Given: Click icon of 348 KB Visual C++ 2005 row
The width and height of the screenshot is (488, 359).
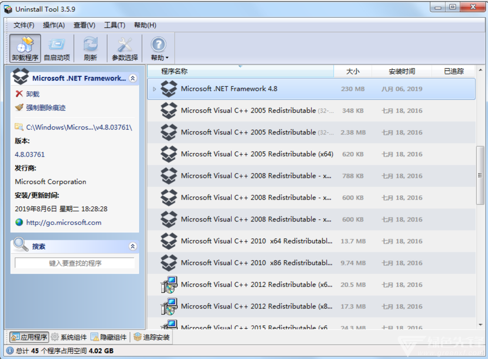Looking at the screenshot, I should click(169, 111).
